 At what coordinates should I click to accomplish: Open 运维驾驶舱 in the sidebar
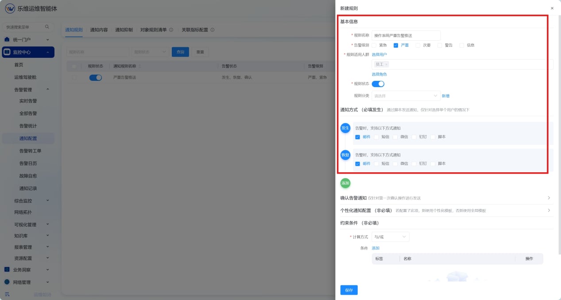pos(25,77)
